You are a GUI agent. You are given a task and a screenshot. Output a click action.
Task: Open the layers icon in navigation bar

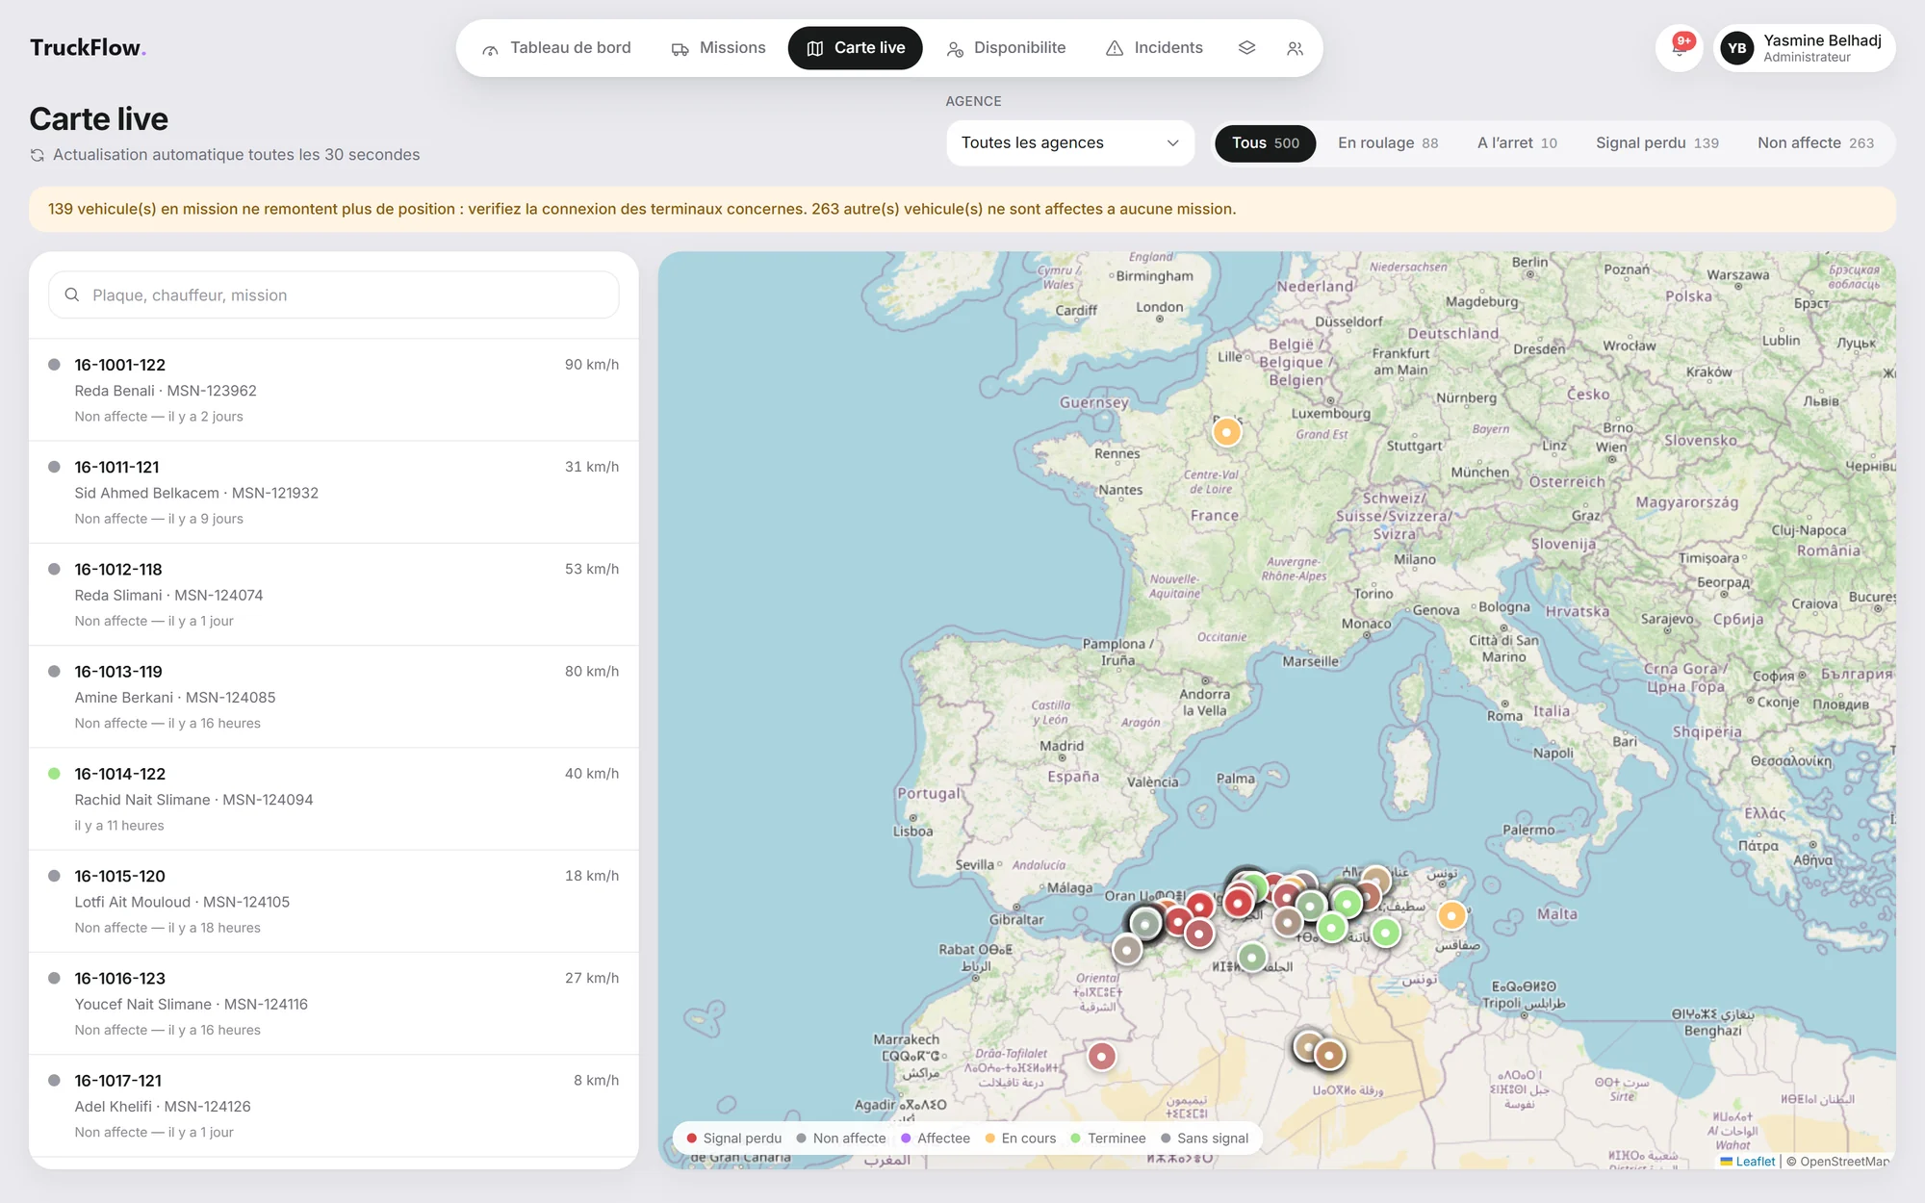pyautogui.click(x=1246, y=48)
